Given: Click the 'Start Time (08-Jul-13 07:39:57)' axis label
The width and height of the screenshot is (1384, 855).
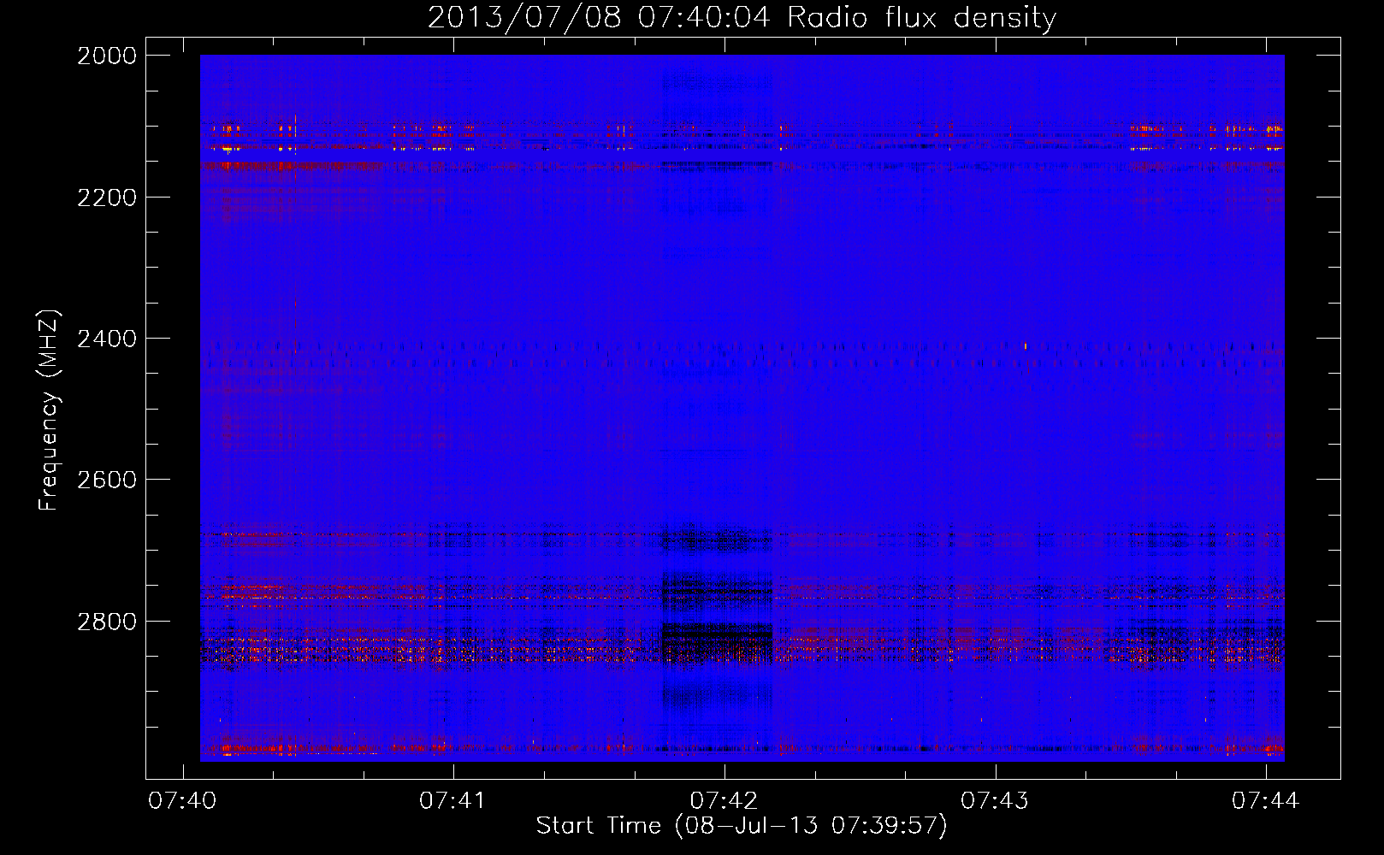Looking at the screenshot, I should 742,826.
